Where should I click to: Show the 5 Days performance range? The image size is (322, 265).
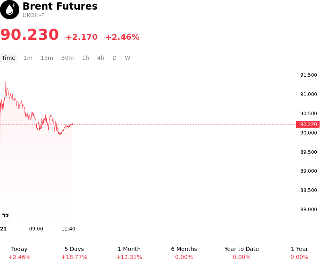coord(74,253)
